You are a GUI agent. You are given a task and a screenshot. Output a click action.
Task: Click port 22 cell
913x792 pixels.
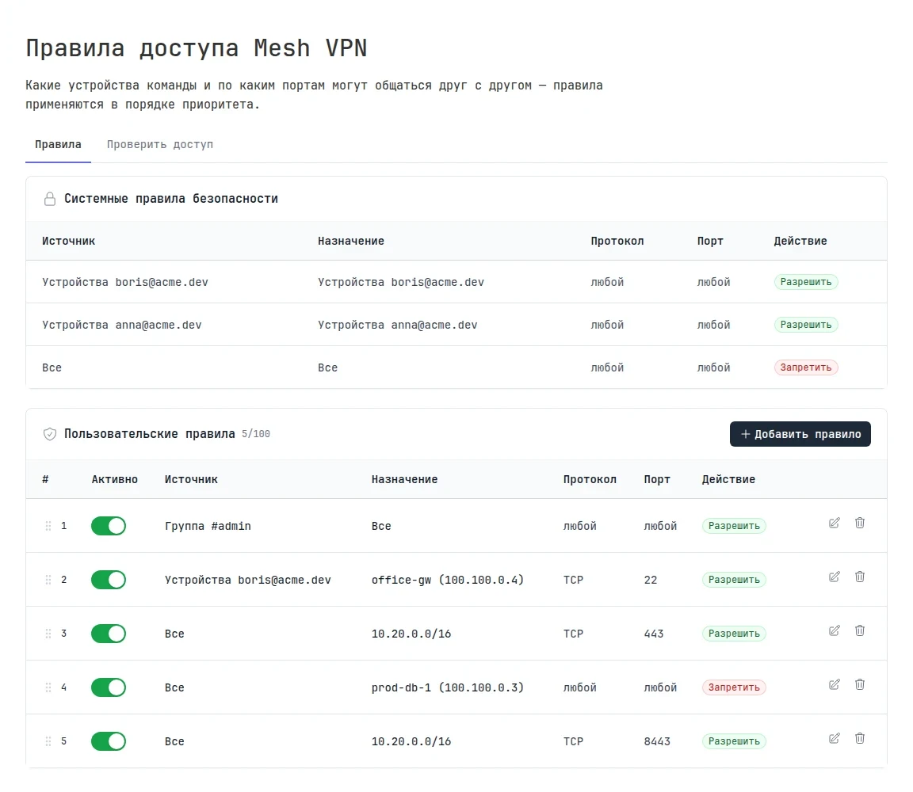[651, 580]
